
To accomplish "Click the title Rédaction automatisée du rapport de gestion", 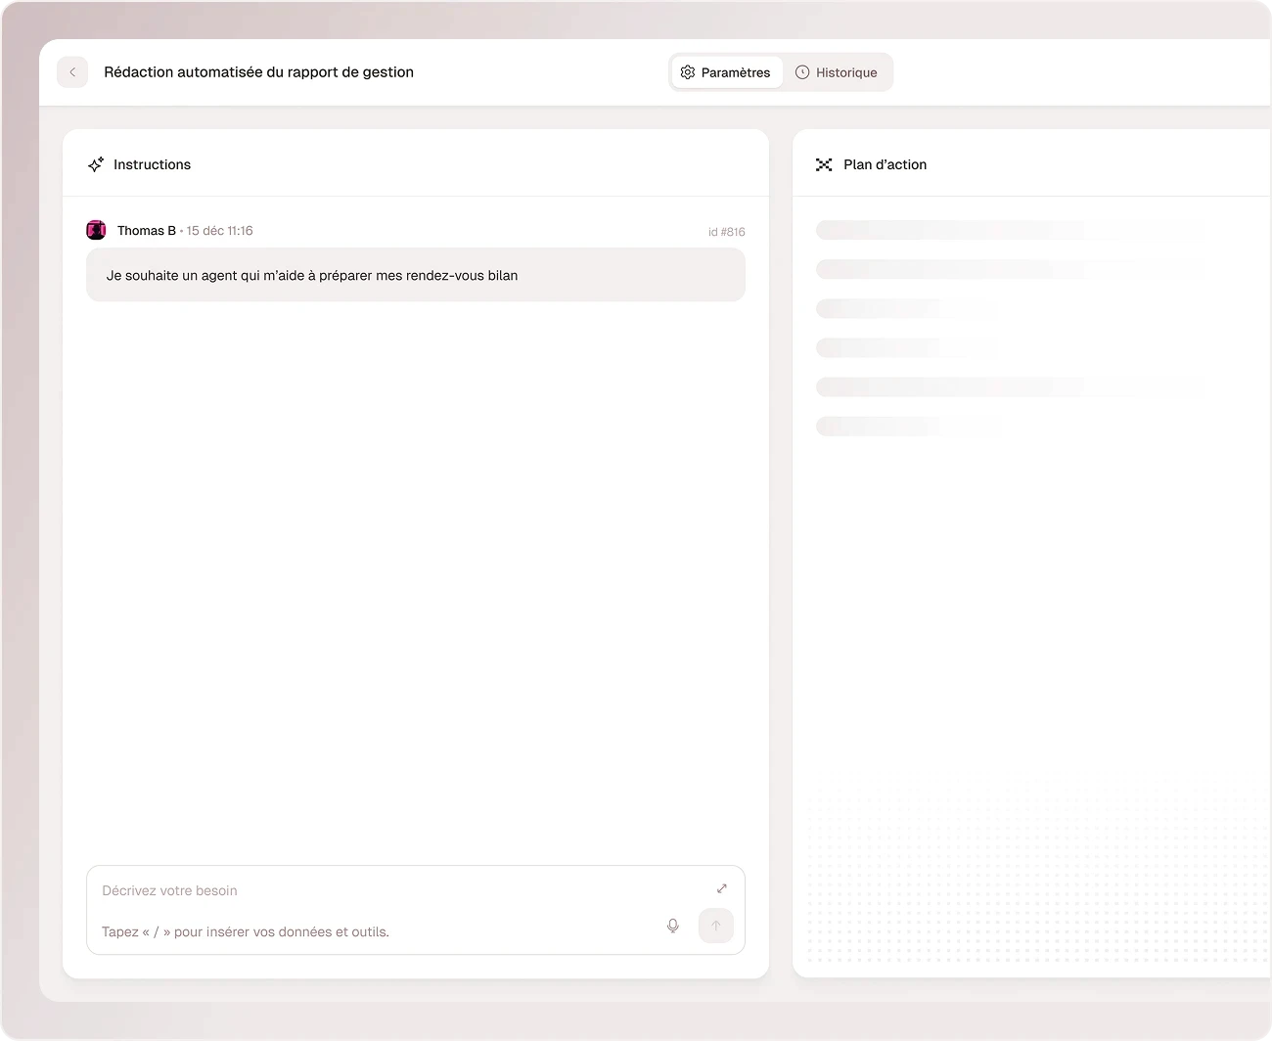I will [258, 71].
